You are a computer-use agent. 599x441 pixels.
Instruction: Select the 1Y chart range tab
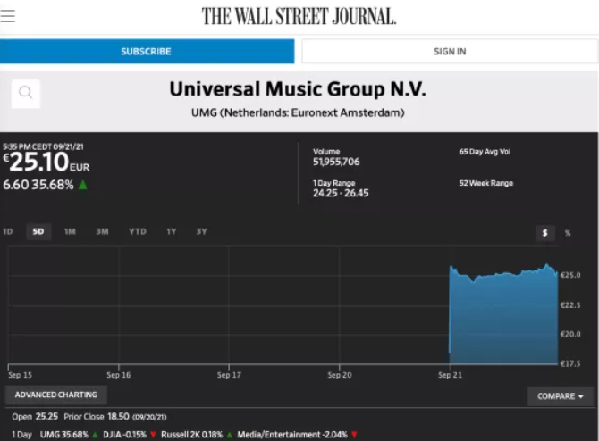pos(171,231)
